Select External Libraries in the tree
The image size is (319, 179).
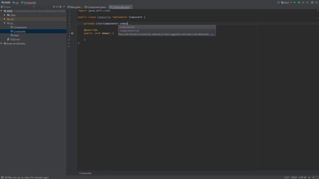[x=14, y=43]
